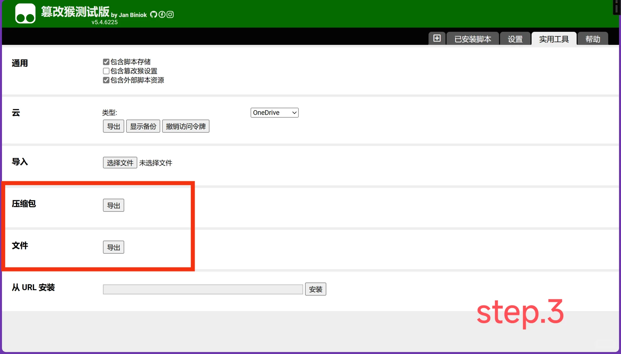Click the Tampermonkey logo icon
The image size is (621, 354).
click(25, 13)
